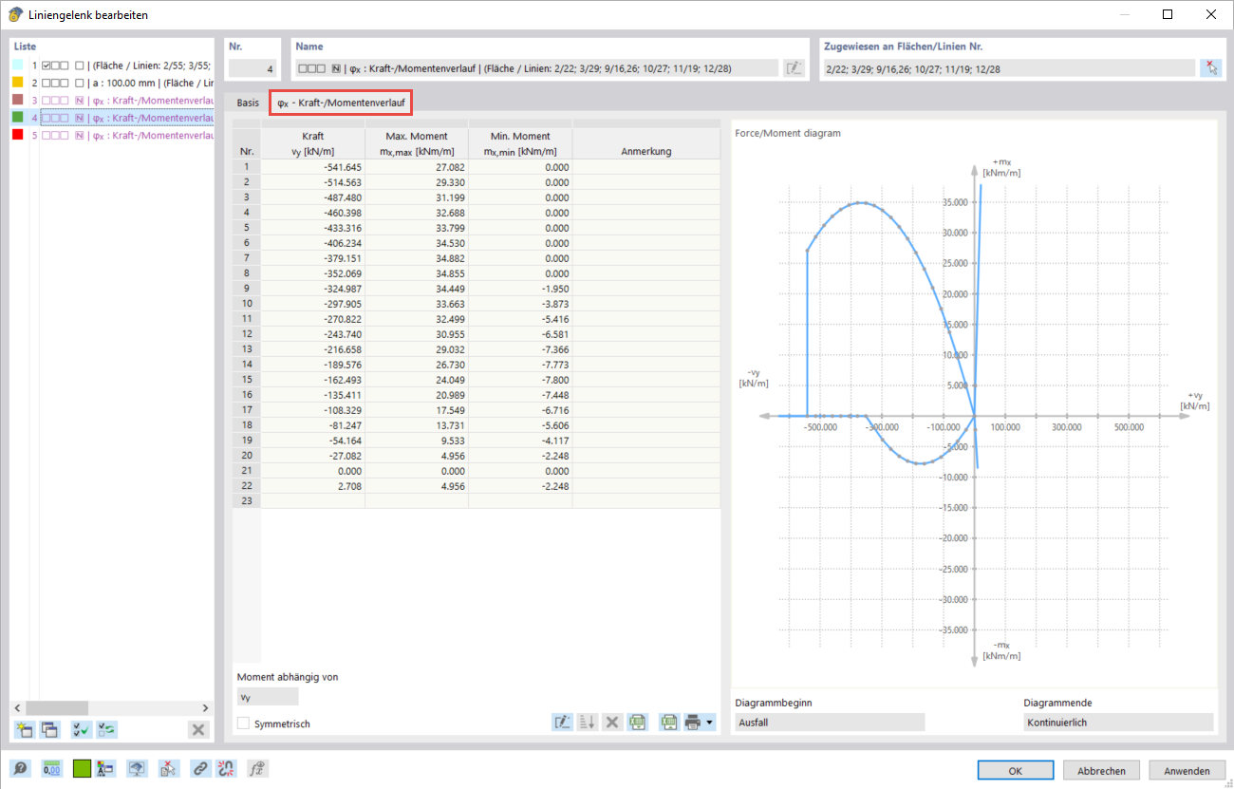Click the light cyan color swatch of item 1
Screen dimensions: 1234x789
pyautogui.click(x=18, y=65)
